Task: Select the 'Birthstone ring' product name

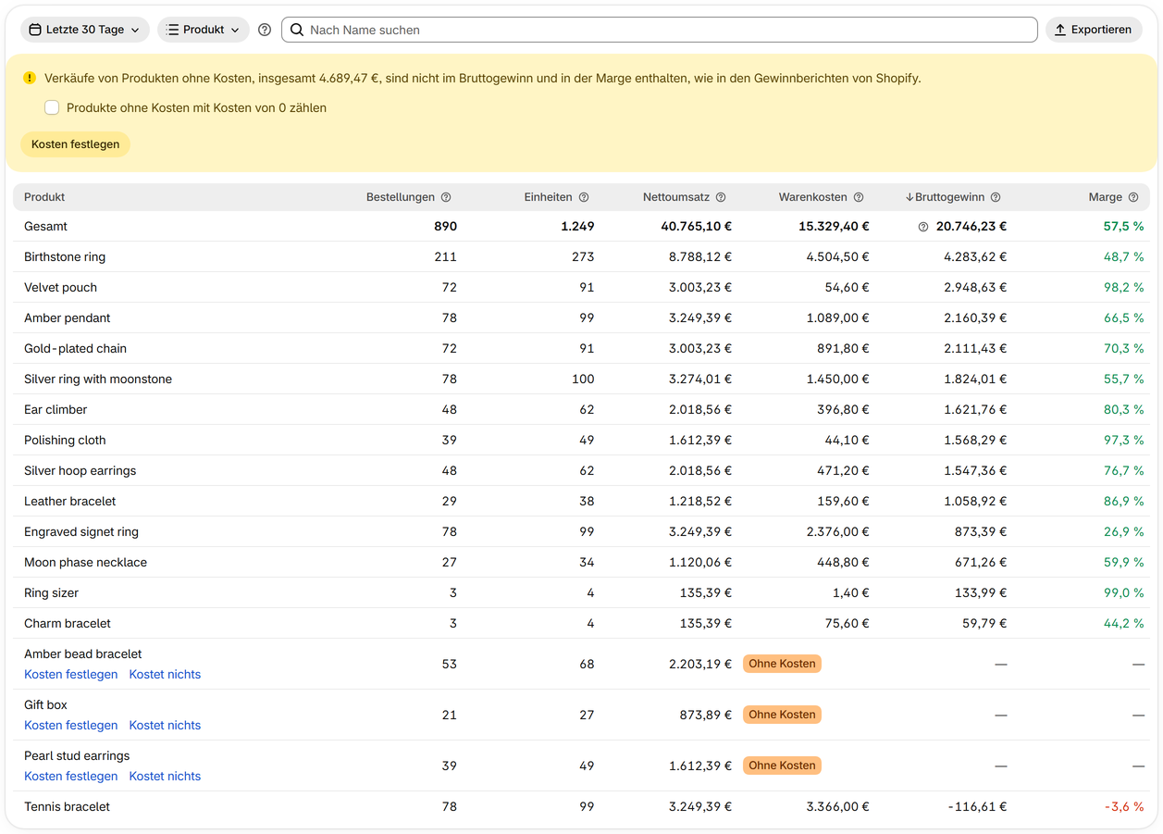Action: tap(65, 256)
